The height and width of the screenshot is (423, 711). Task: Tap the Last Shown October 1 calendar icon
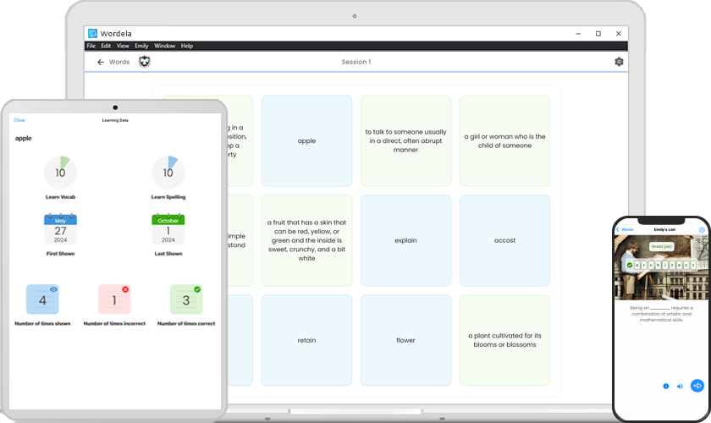tap(168, 229)
